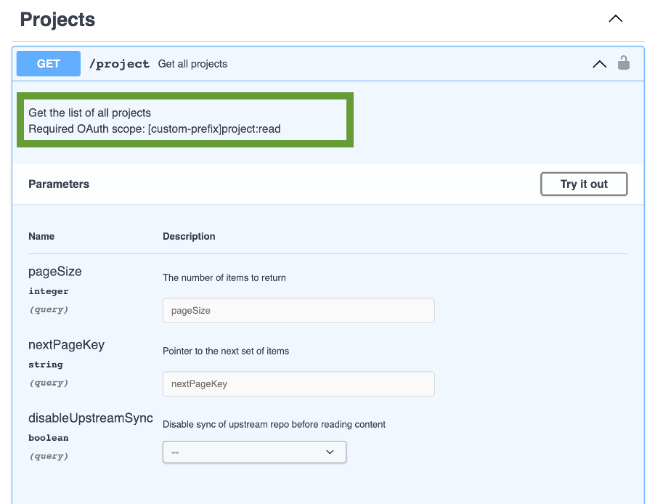Click the Projects section heading
This screenshot has height=504, width=655.
(57, 20)
